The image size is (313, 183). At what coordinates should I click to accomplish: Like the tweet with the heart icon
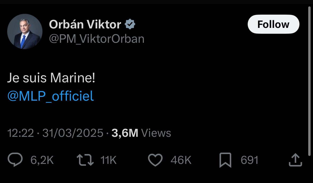tap(155, 160)
